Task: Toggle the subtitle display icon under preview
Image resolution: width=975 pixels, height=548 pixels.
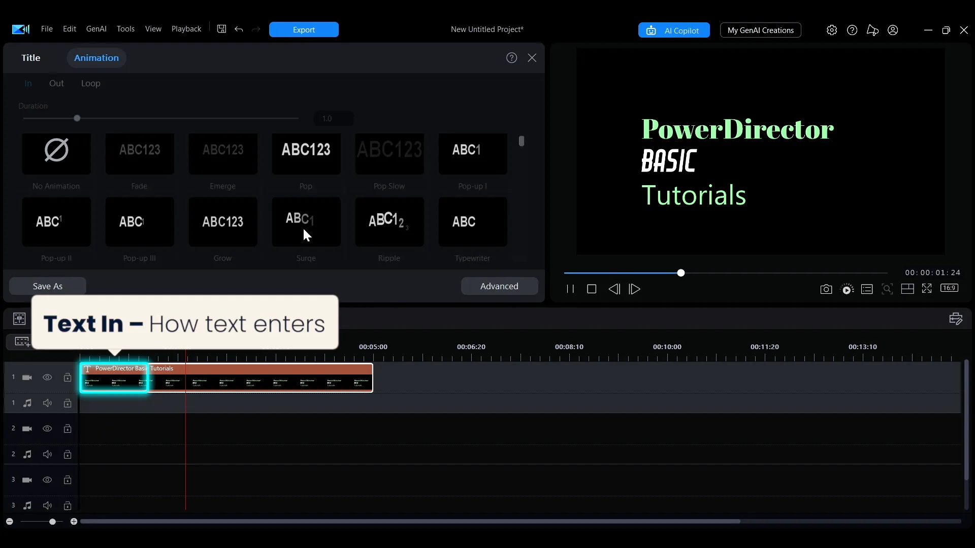Action: coord(867,289)
